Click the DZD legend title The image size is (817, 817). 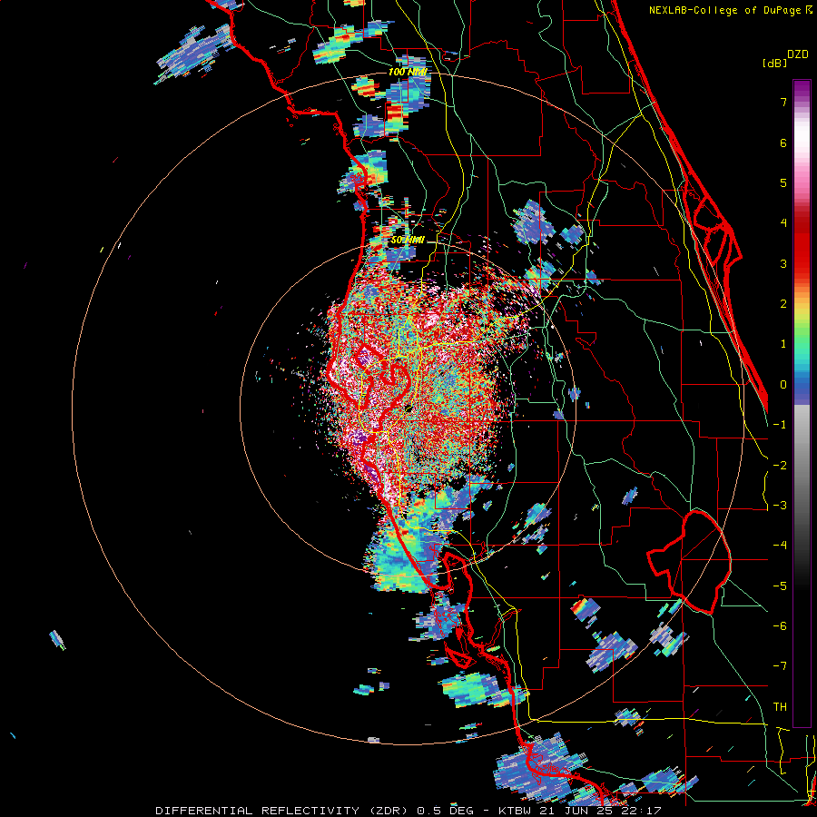point(798,54)
